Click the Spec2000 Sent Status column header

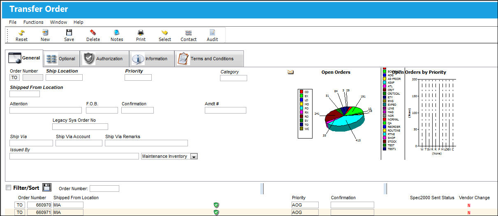432,198
